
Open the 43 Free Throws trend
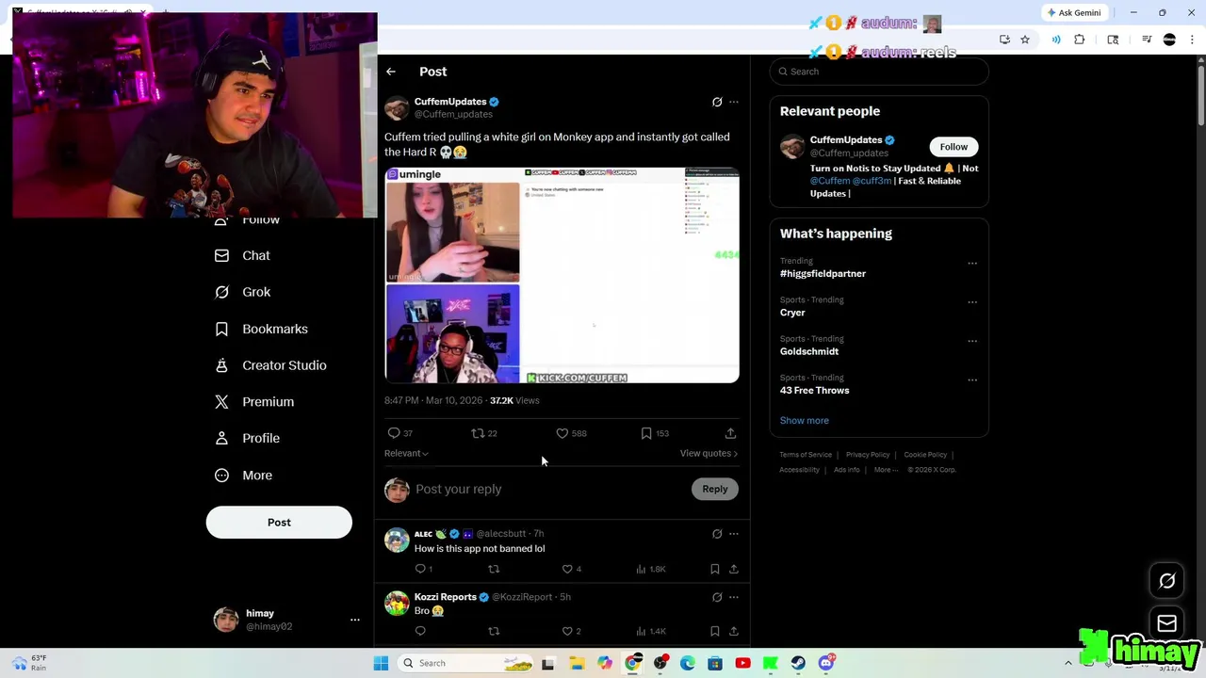pos(815,391)
